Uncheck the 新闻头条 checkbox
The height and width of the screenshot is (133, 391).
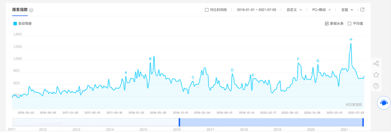(327, 24)
